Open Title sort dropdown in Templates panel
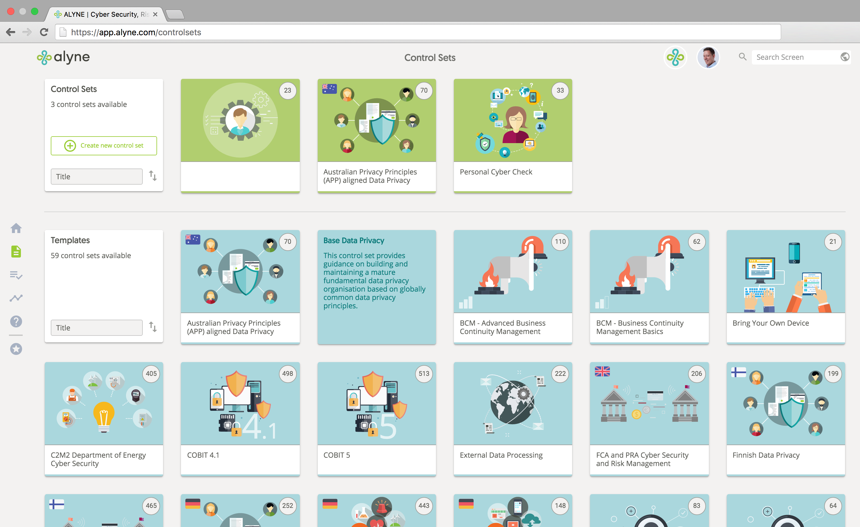Screen dimensions: 860x527 pos(97,328)
